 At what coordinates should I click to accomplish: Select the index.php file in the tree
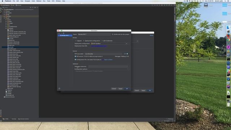pos(12,45)
